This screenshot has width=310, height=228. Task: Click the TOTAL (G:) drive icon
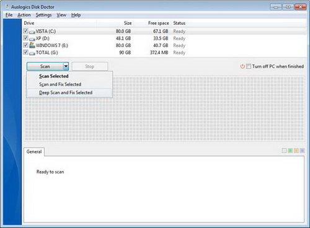click(32, 53)
